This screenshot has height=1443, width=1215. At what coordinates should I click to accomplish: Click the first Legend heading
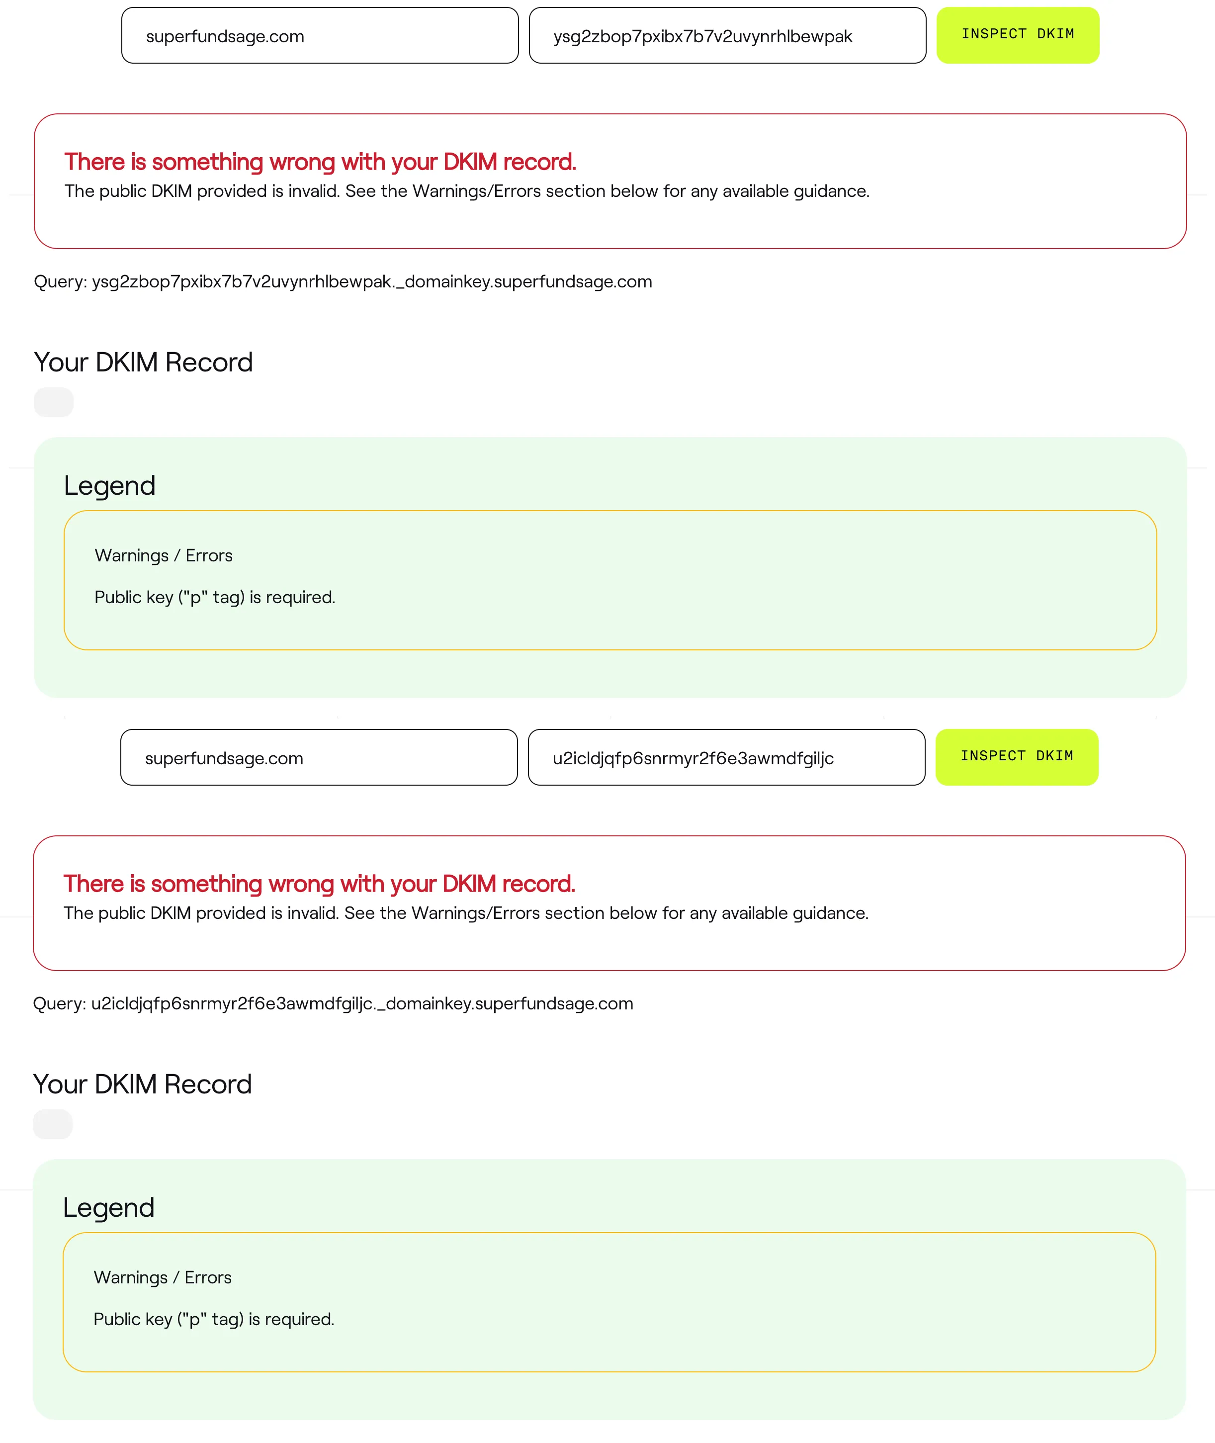109,485
